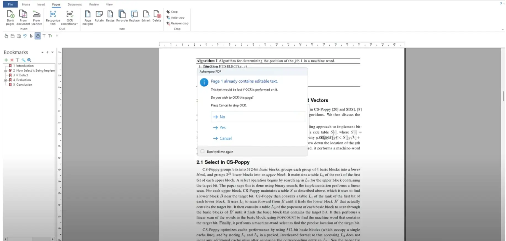Viewport: 506px width, 241px height.
Task: Open the Bookmarks panel options arrow
Action: tap(42, 52)
